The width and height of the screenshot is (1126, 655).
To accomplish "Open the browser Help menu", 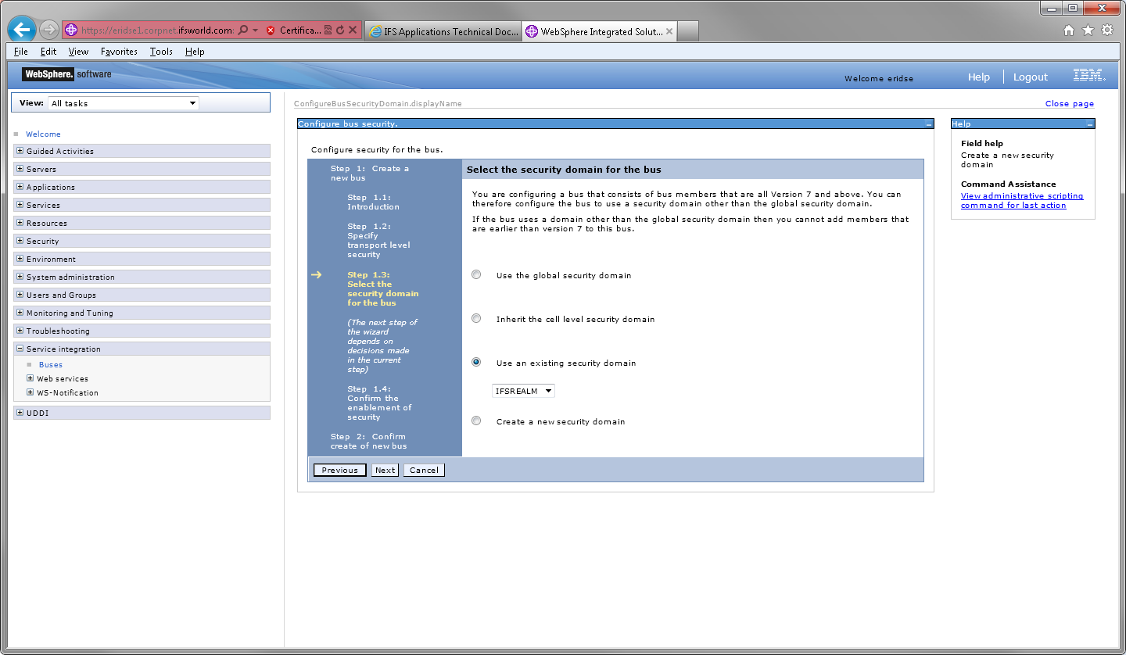I will [x=195, y=52].
